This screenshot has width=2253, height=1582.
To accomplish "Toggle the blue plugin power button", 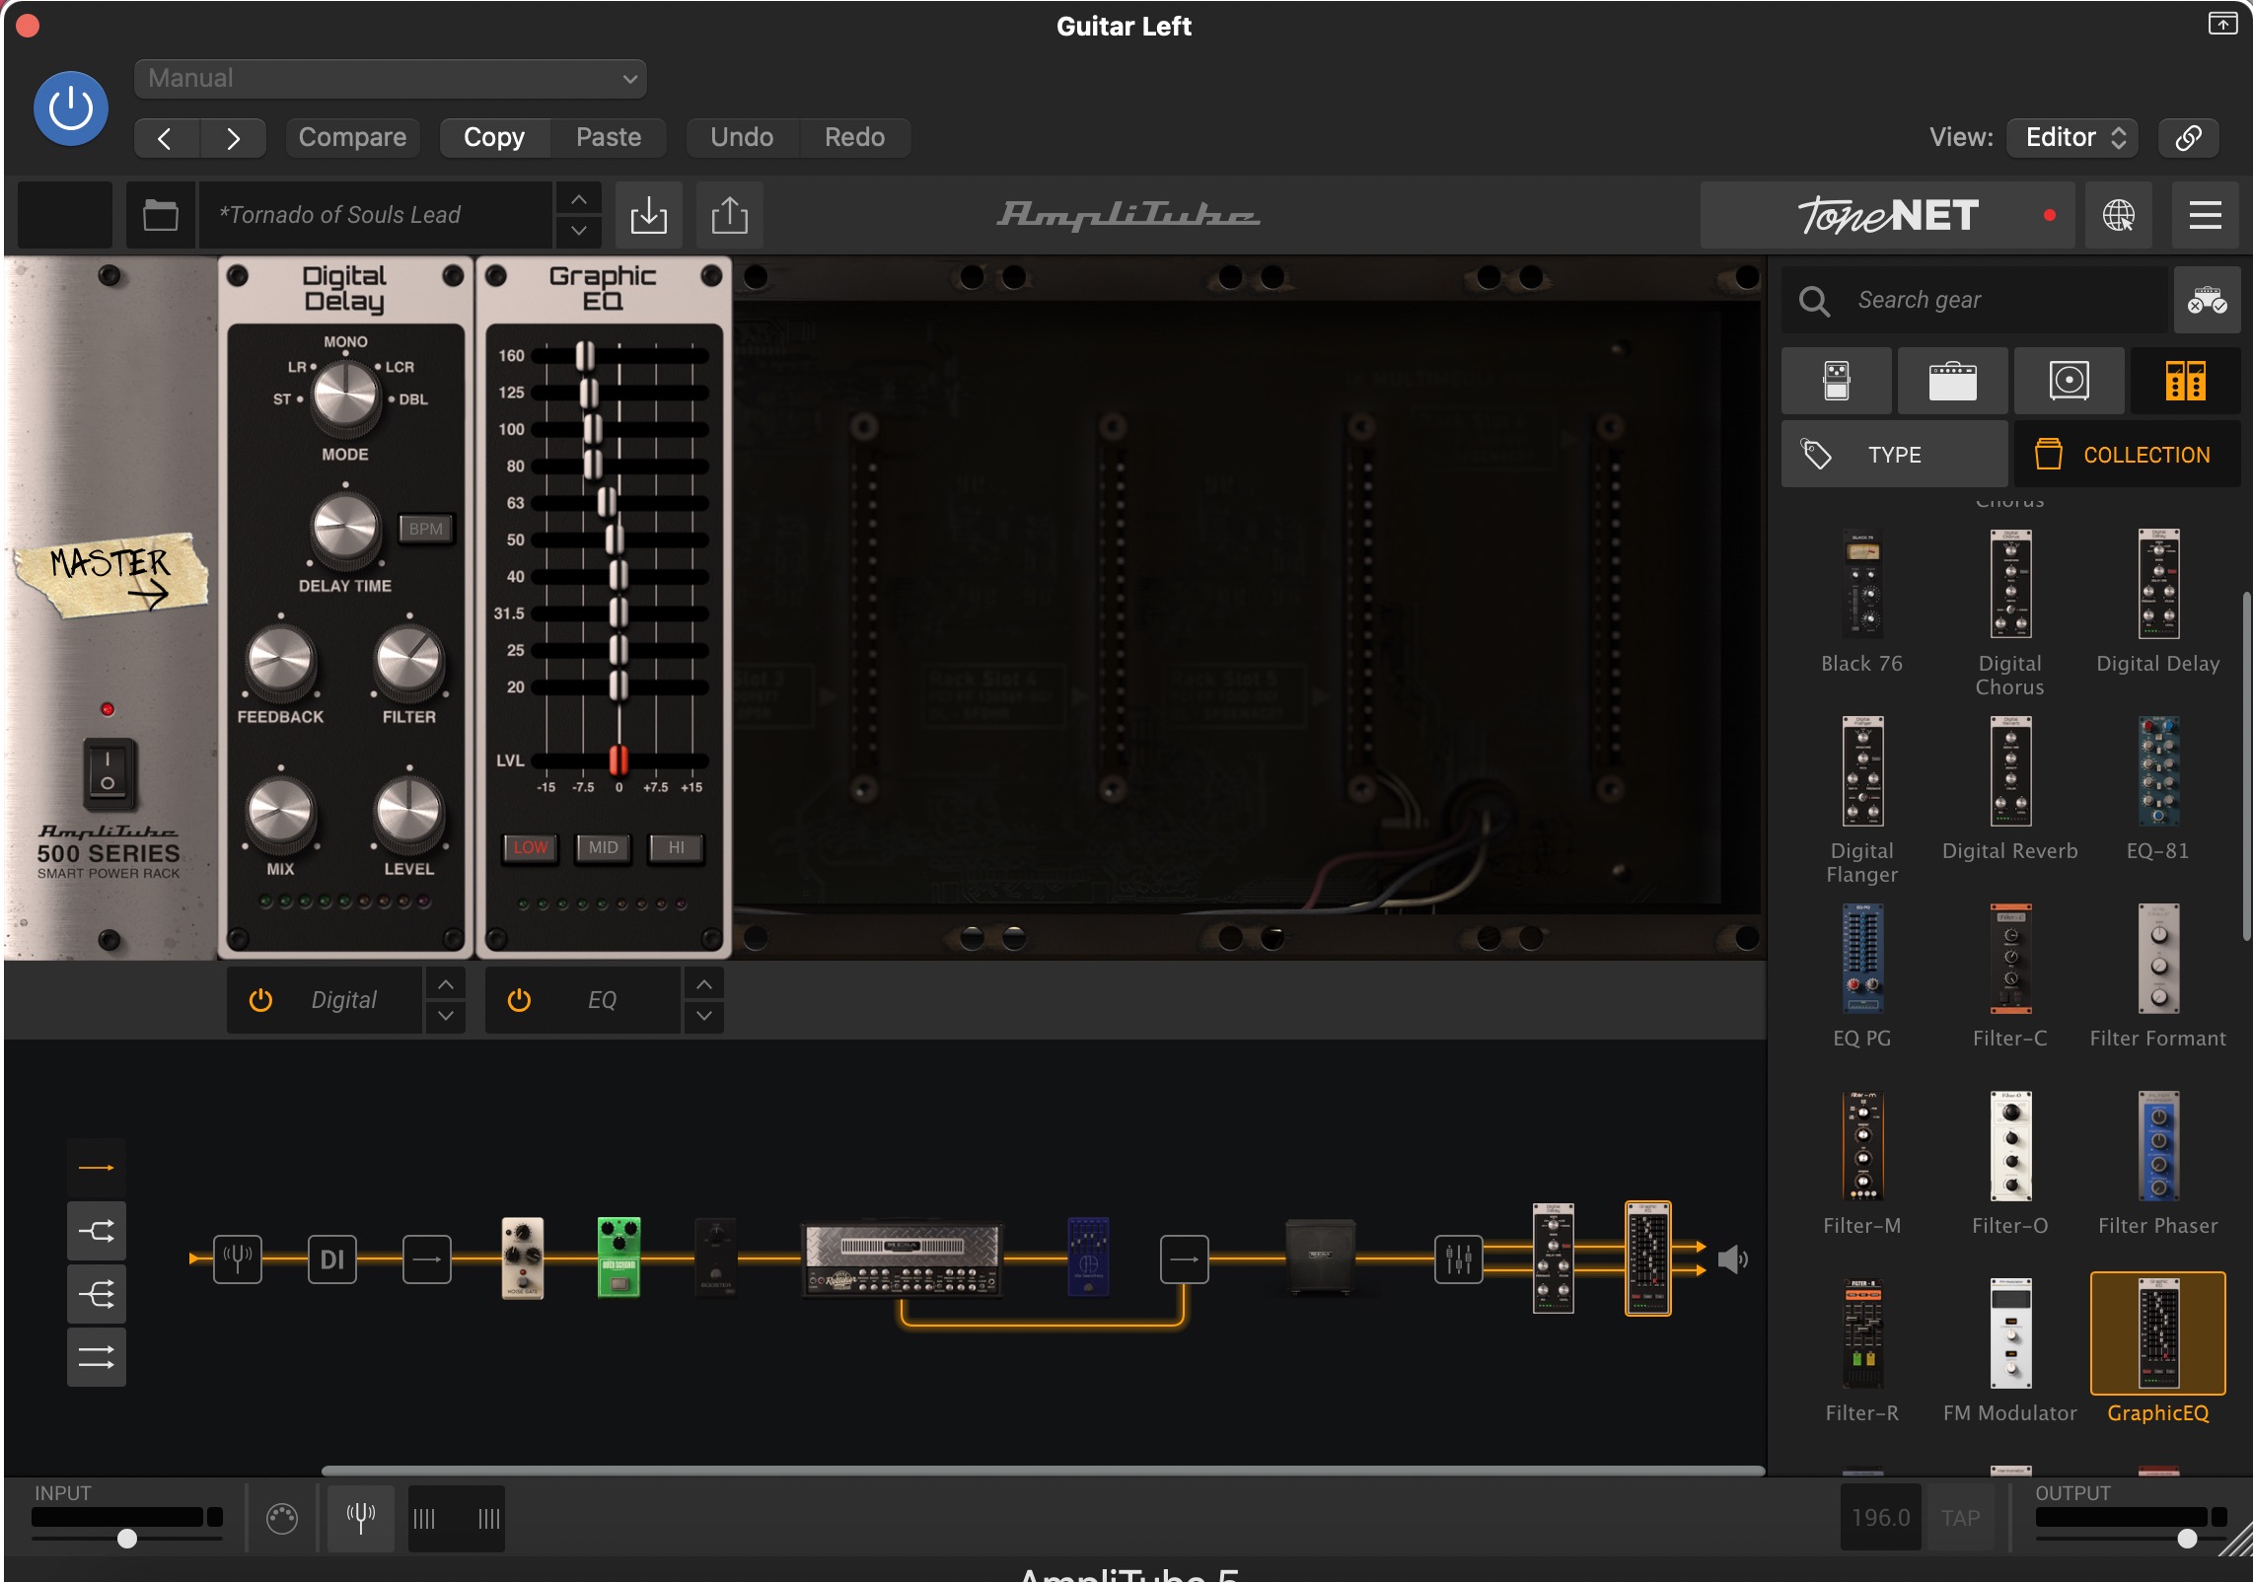I will [x=71, y=108].
